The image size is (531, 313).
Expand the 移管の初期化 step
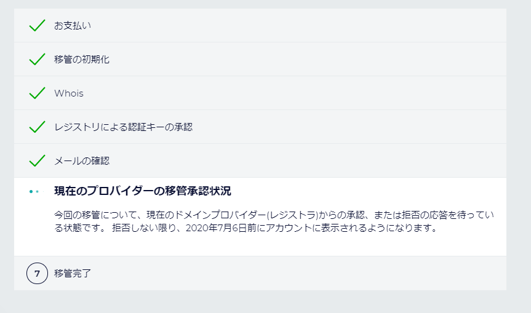[260, 59]
